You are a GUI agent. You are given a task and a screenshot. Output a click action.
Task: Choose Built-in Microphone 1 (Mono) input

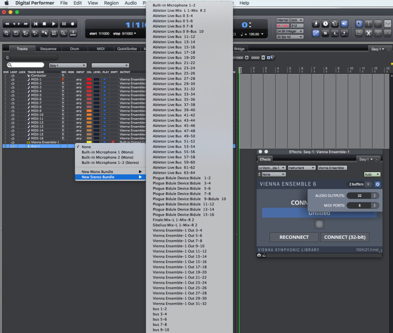pyautogui.click(x=110, y=152)
